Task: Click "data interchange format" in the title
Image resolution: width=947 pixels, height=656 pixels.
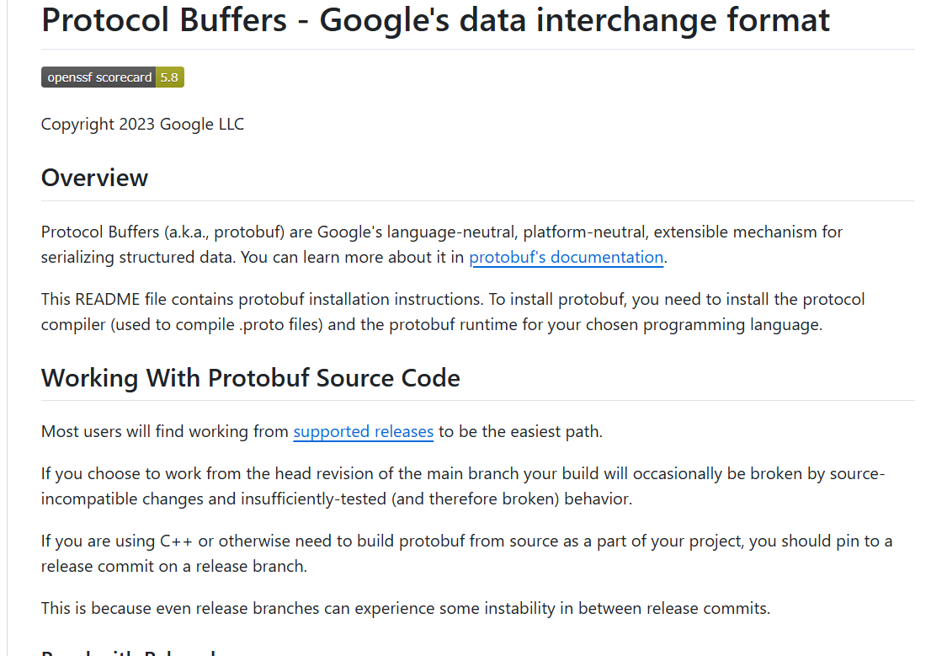Action: coord(645,20)
